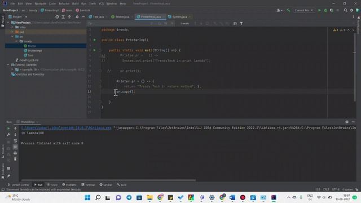361x203 pixels.
Task: Build project with the green hammer icon
Action: [x=288, y=10]
